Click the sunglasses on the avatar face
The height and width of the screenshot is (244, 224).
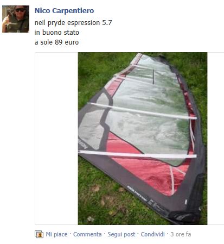20,10
